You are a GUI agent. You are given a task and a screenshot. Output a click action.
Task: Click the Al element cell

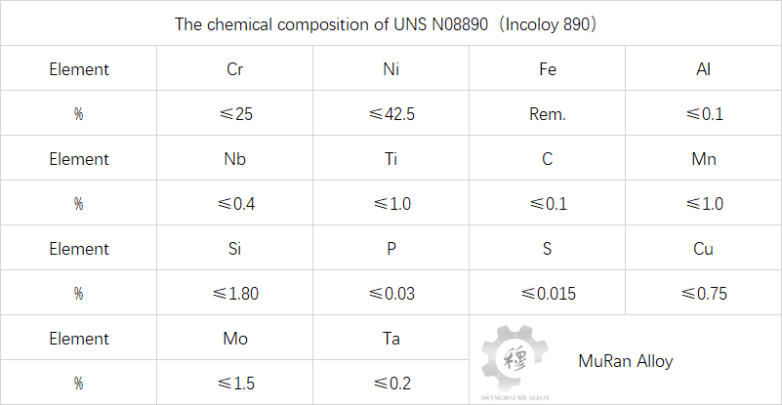[704, 68]
